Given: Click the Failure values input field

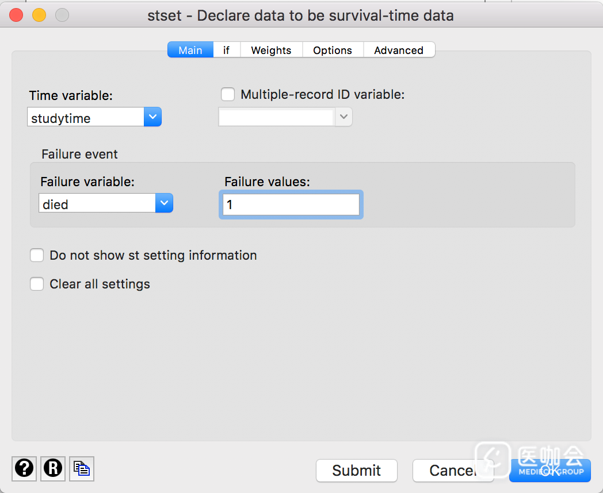Looking at the screenshot, I should pyautogui.click(x=291, y=205).
